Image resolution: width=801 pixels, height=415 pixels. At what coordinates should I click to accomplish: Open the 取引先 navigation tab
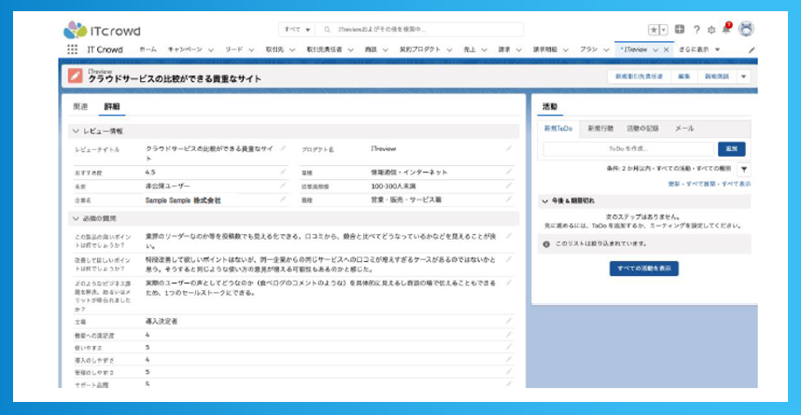tap(274, 49)
